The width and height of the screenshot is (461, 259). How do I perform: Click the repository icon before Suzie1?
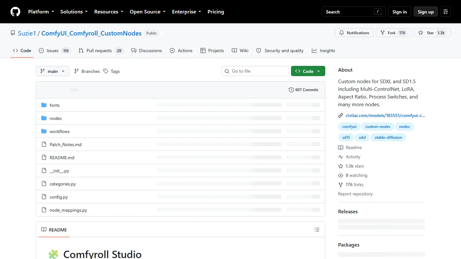pyautogui.click(x=13, y=33)
